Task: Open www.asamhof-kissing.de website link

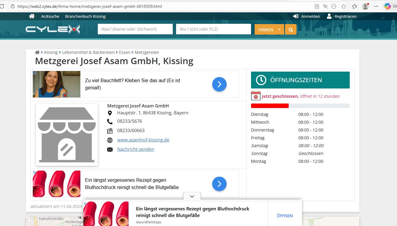Action: 143,140
